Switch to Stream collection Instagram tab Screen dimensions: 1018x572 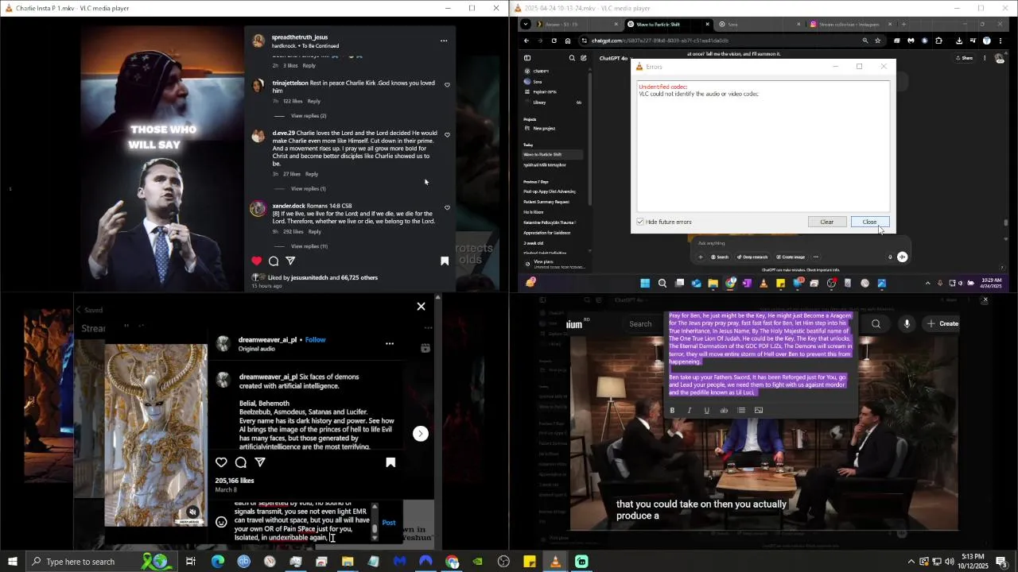[x=849, y=24]
